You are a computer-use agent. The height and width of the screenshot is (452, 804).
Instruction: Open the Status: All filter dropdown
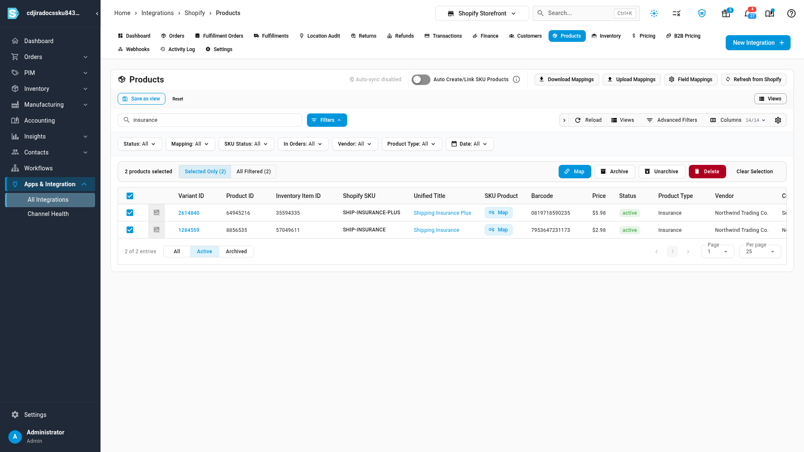click(139, 144)
